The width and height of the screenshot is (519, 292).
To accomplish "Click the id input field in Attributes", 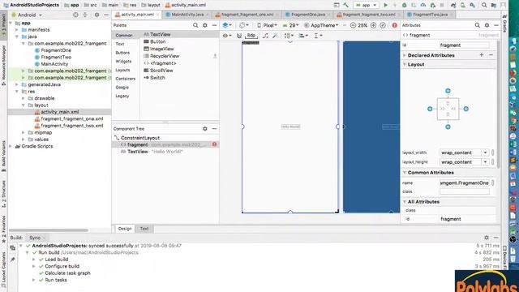I will click(x=465, y=45).
